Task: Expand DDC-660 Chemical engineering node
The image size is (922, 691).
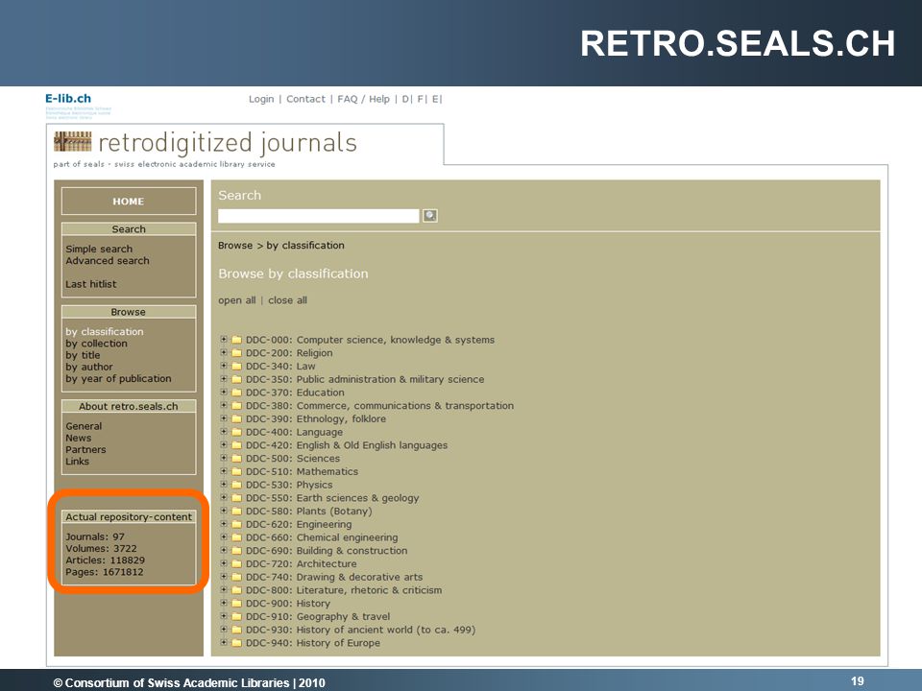Action: point(224,537)
